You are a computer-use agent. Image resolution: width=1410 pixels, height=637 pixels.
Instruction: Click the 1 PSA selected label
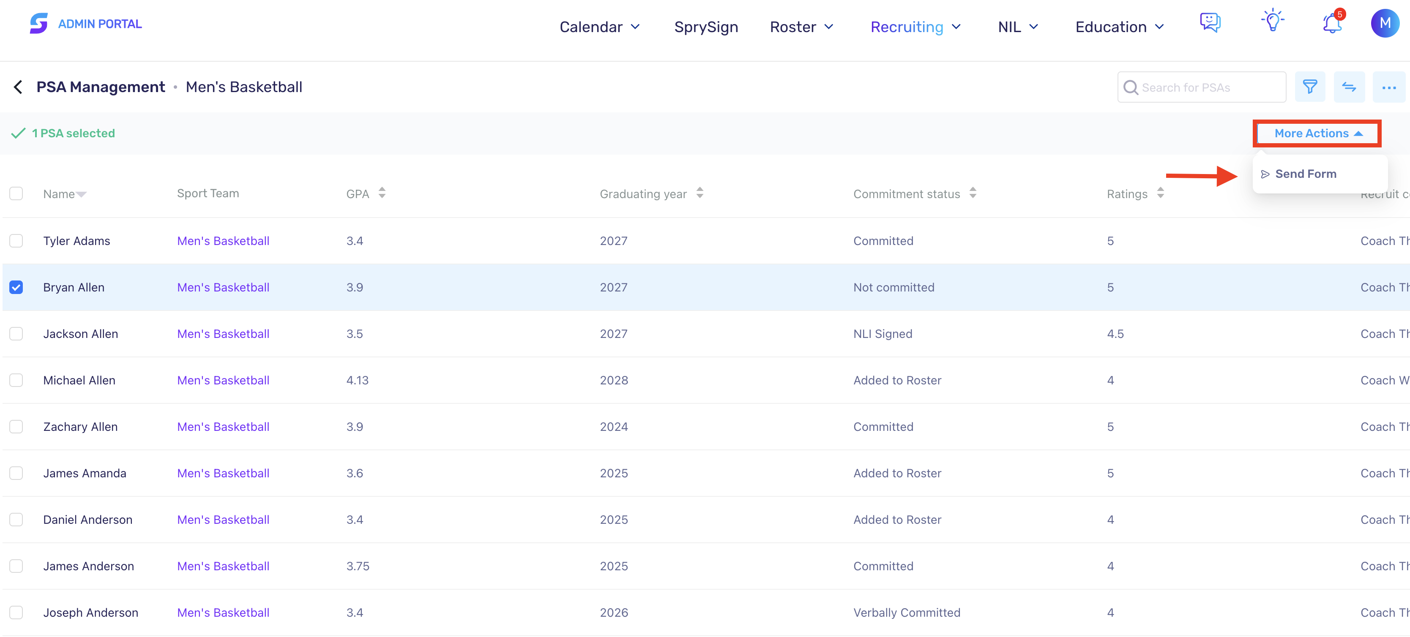click(x=74, y=133)
